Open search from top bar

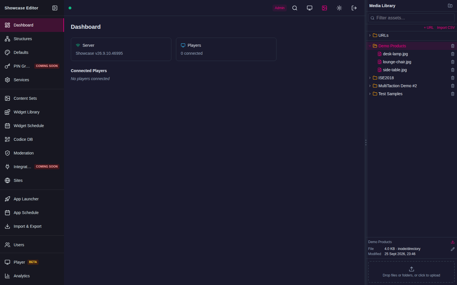(x=295, y=8)
